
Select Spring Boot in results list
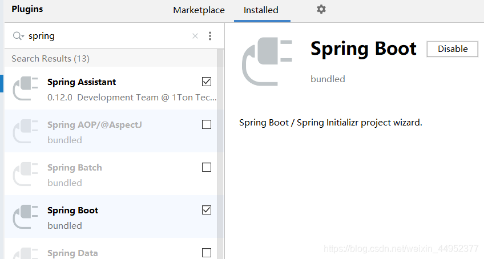tap(111, 217)
